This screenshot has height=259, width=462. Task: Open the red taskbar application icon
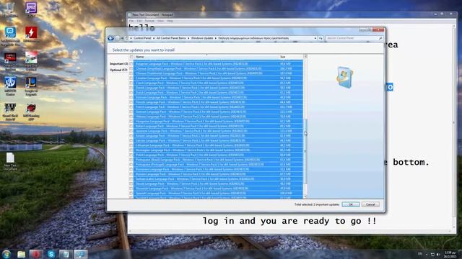(35, 254)
